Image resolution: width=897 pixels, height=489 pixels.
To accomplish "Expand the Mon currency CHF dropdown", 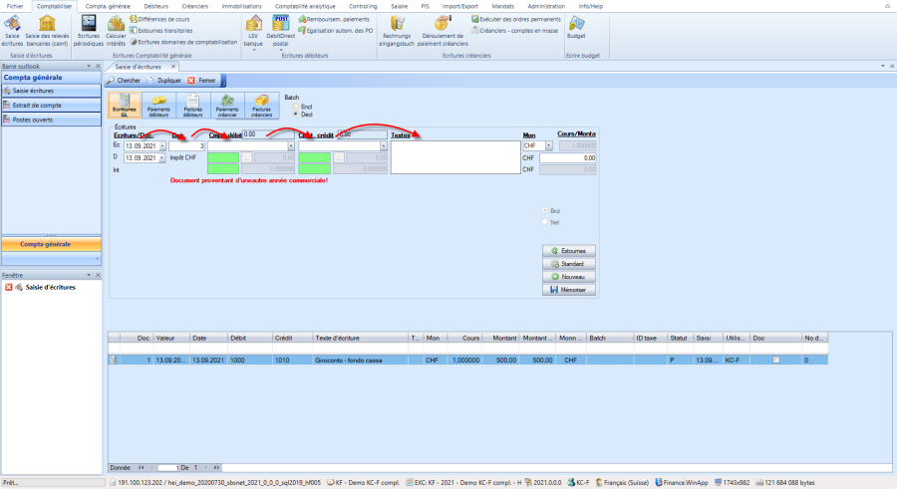I will [549, 145].
